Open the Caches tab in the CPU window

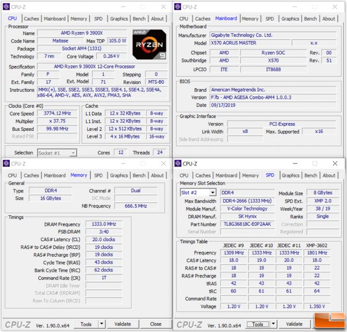coord(31,19)
